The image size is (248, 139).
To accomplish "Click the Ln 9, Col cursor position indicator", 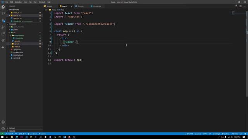I will click(x=189, y=134).
